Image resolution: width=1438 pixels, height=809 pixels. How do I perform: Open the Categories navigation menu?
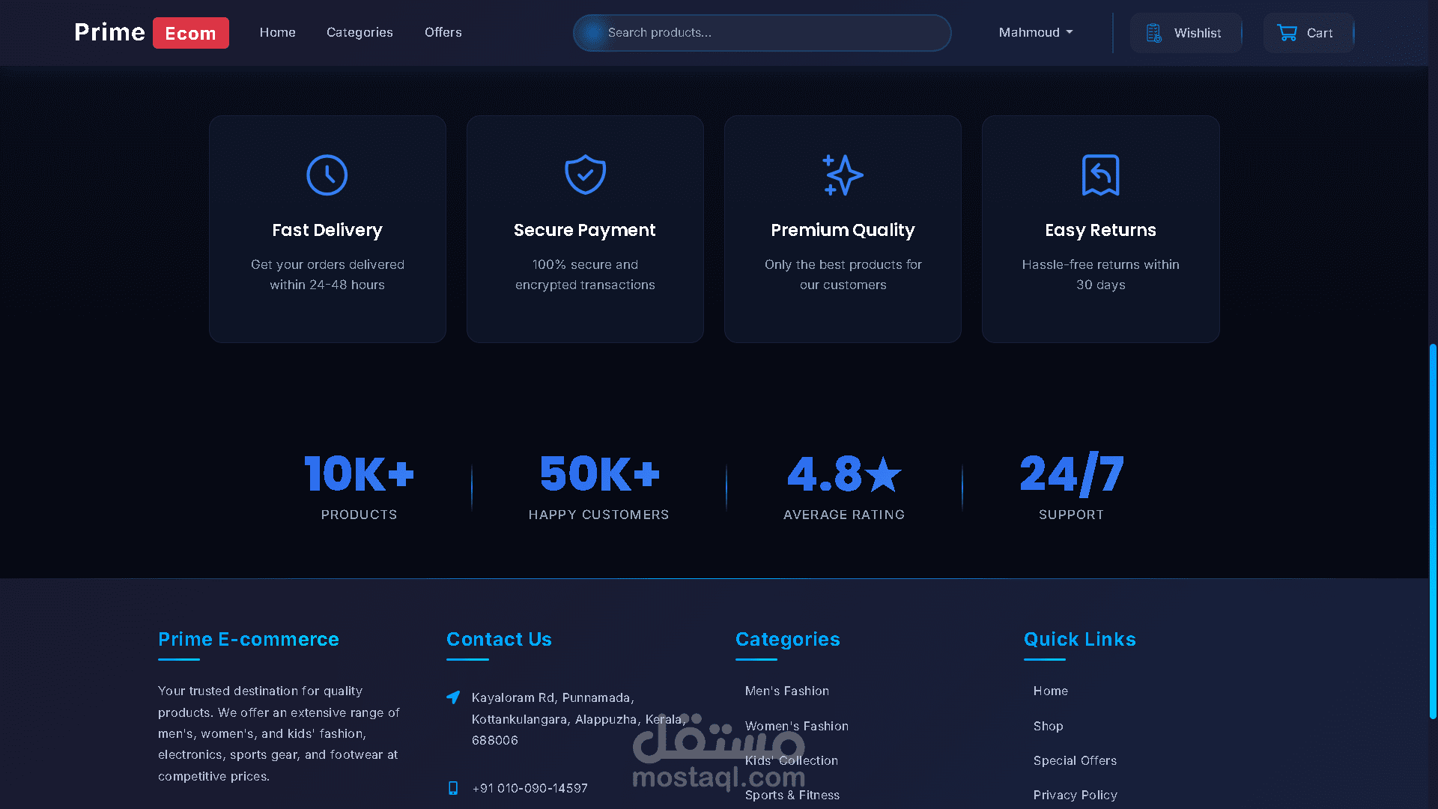pyautogui.click(x=359, y=32)
